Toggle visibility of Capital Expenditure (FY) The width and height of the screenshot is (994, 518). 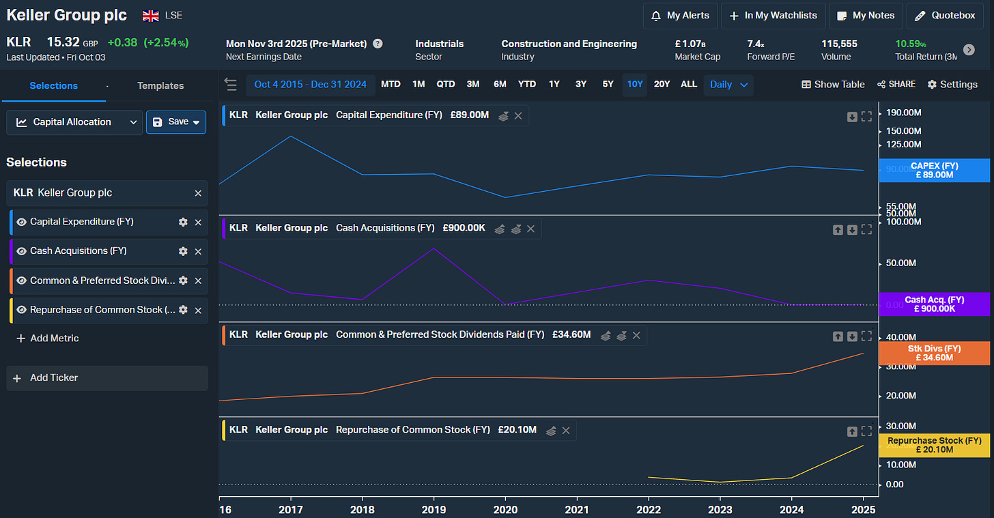click(x=22, y=222)
